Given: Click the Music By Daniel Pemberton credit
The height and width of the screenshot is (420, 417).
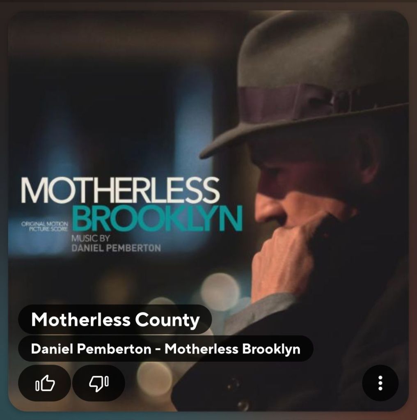Looking at the screenshot, I should (x=116, y=243).
